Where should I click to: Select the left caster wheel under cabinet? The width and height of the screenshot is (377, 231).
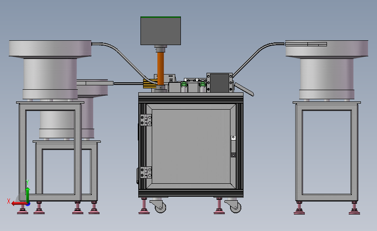[x=160, y=207]
